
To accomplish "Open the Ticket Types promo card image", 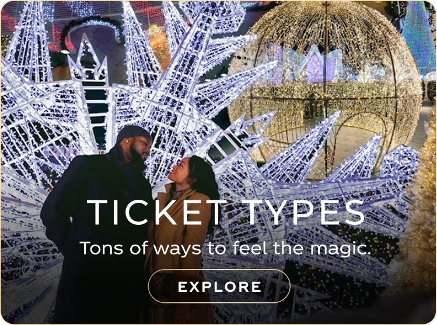I will [218, 162].
